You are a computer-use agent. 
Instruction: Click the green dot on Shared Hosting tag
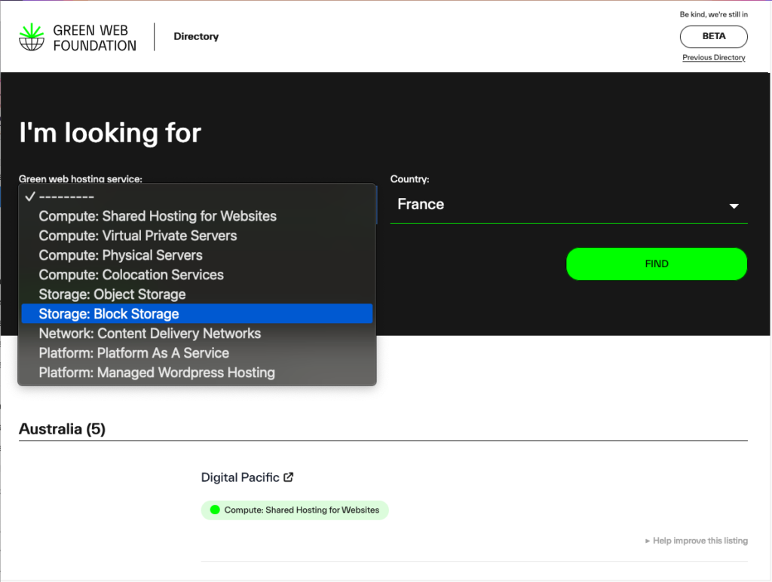[215, 510]
